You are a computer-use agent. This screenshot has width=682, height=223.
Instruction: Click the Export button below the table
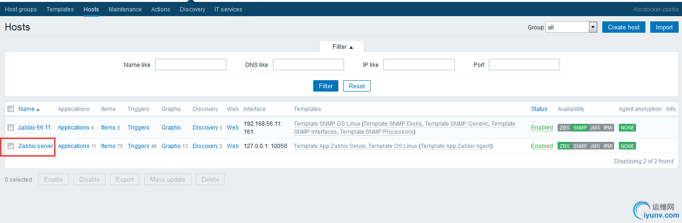point(125,179)
